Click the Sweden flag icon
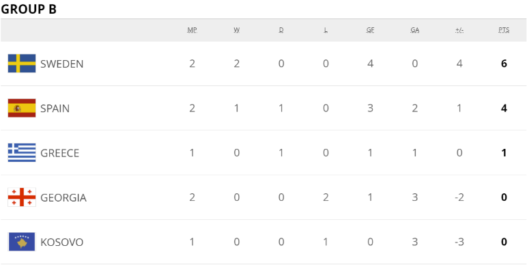527x265 pixels. [22, 64]
